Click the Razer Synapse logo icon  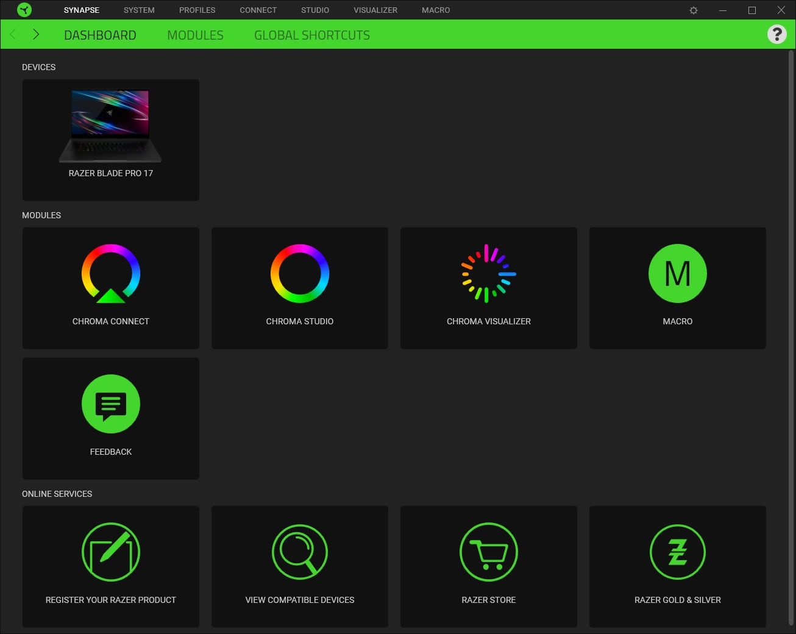pyautogui.click(x=24, y=10)
